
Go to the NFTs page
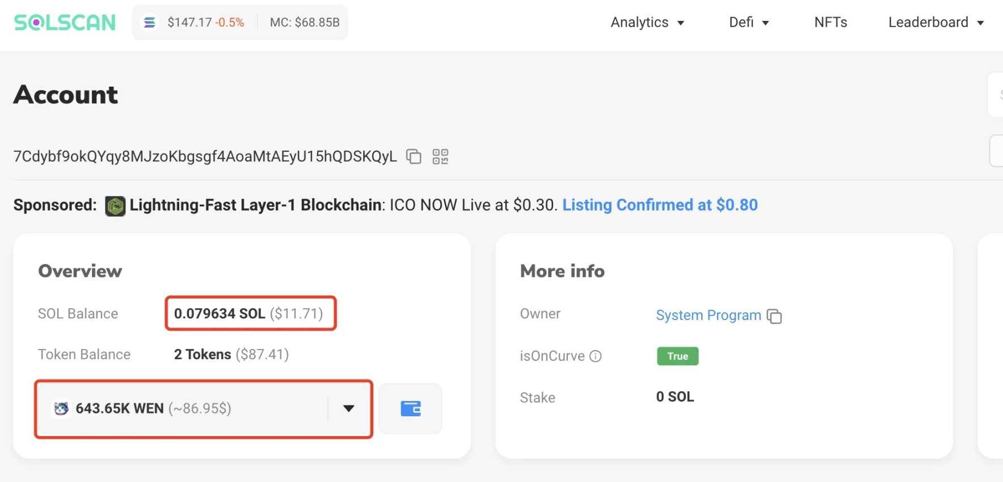coord(831,23)
